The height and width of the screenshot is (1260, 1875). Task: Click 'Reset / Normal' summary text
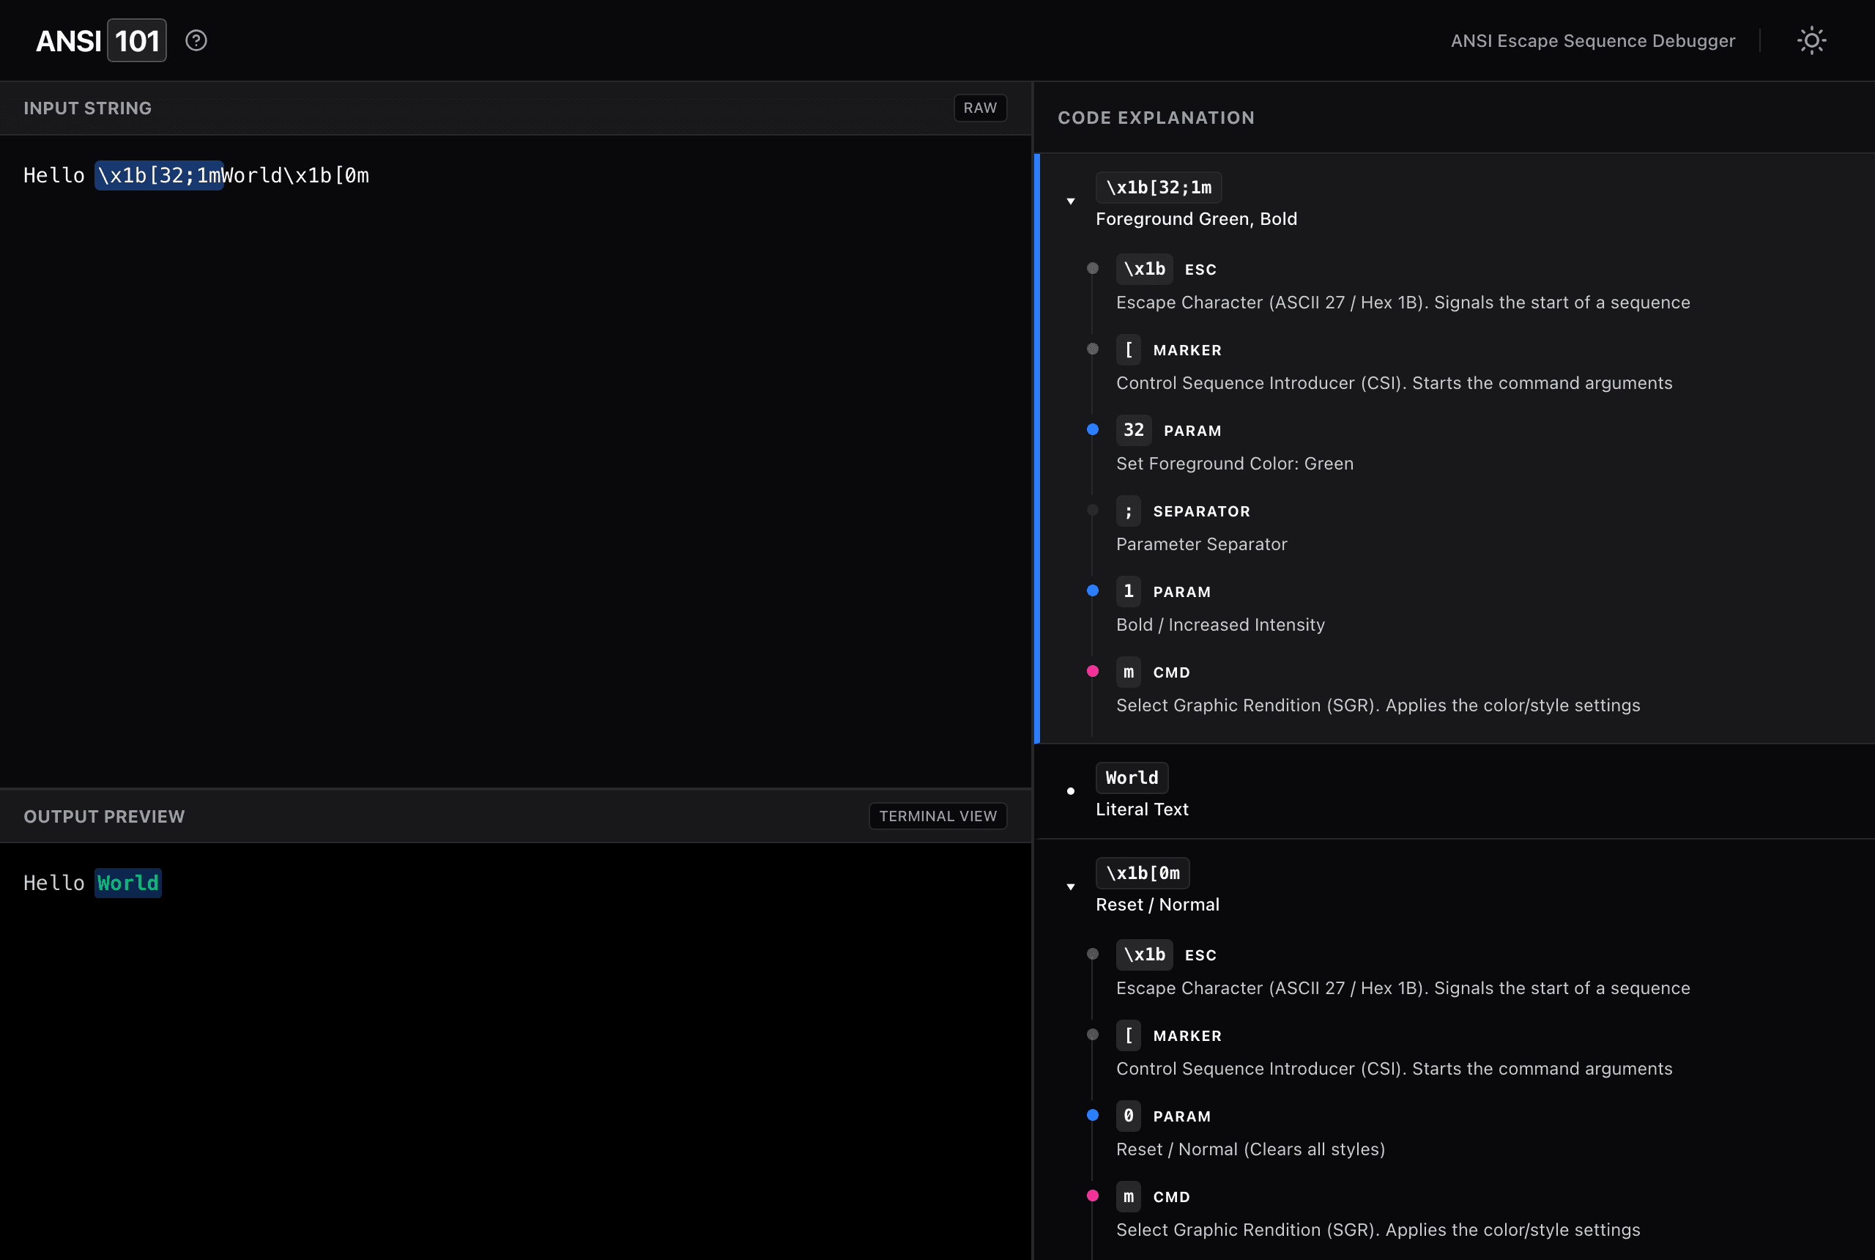(1156, 904)
